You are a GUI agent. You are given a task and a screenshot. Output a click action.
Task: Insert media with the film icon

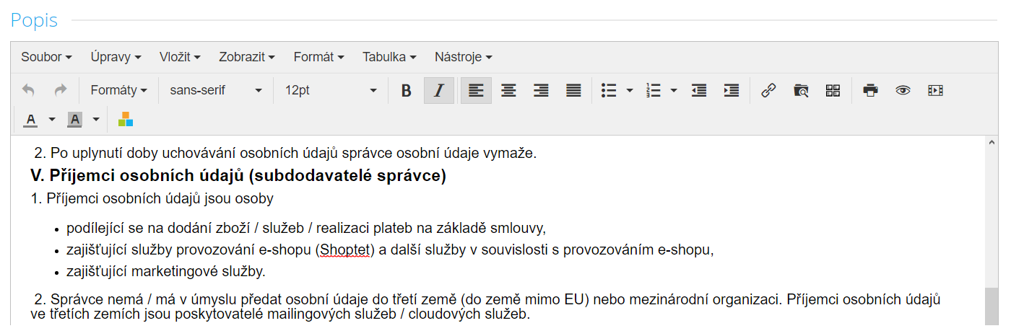pos(935,90)
